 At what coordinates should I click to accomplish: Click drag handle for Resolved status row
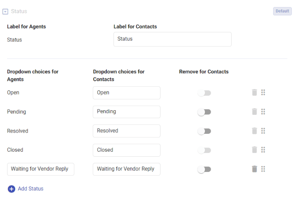263,131
